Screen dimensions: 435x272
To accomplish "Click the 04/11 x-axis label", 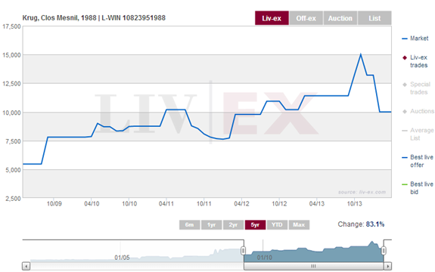I will (166, 203).
